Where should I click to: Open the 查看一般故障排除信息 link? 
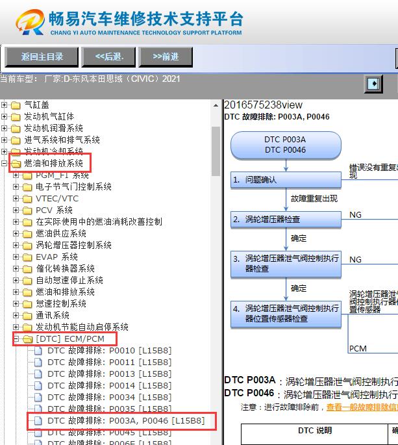click(362, 407)
